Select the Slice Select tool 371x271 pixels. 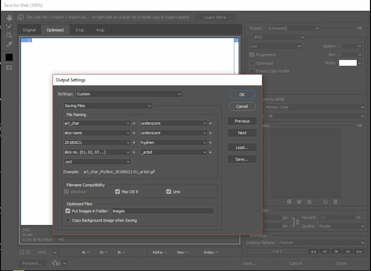9,26
